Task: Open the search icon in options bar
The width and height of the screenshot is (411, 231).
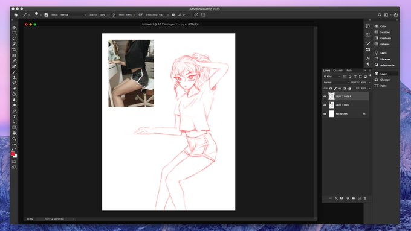Action: [380, 15]
